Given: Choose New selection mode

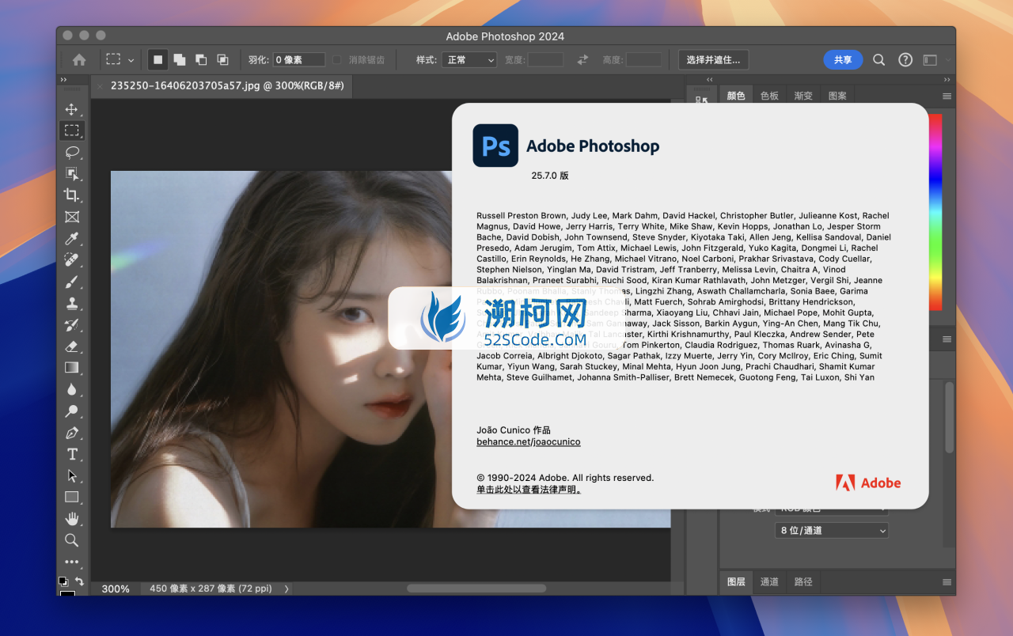Looking at the screenshot, I should click(158, 59).
